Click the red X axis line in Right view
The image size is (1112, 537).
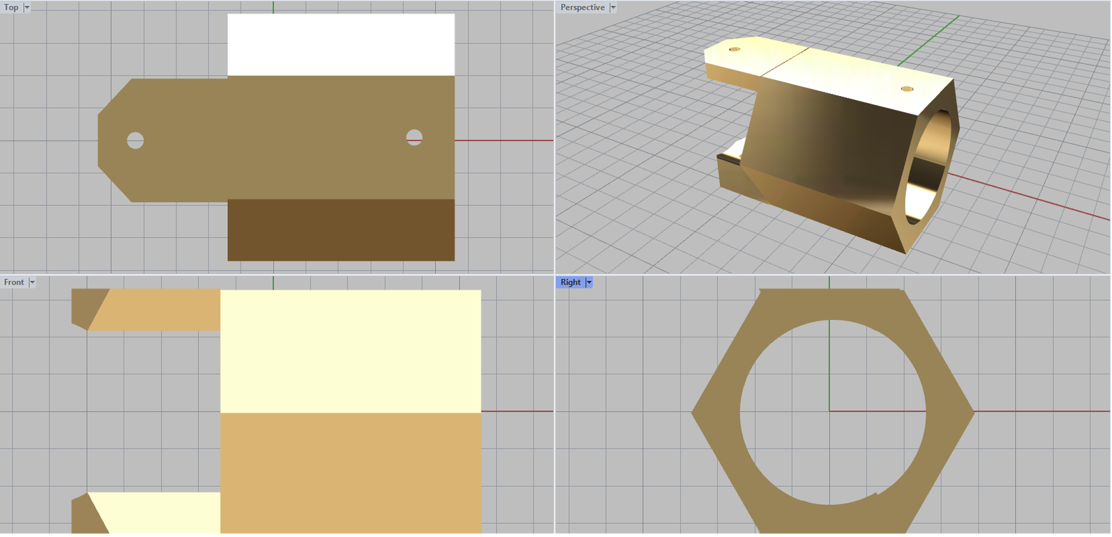pyautogui.click(x=1042, y=411)
